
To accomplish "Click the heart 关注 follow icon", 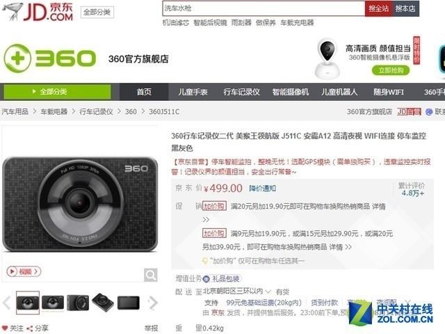I will [5, 328].
